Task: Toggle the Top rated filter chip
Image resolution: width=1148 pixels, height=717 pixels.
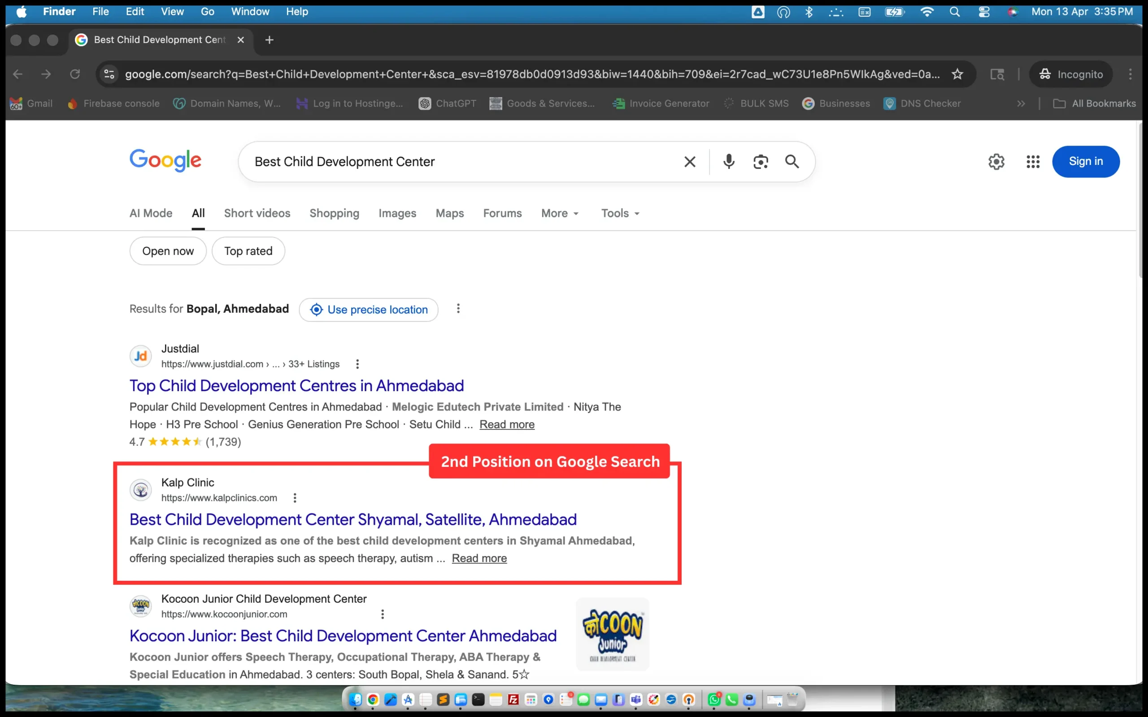Action: pos(248,251)
